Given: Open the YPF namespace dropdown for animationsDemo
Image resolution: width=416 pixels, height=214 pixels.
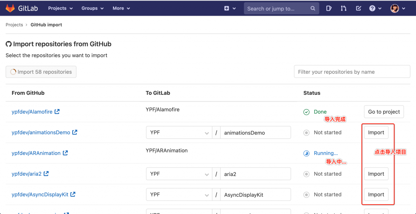Looking at the screenshot, I should [179, 132].
